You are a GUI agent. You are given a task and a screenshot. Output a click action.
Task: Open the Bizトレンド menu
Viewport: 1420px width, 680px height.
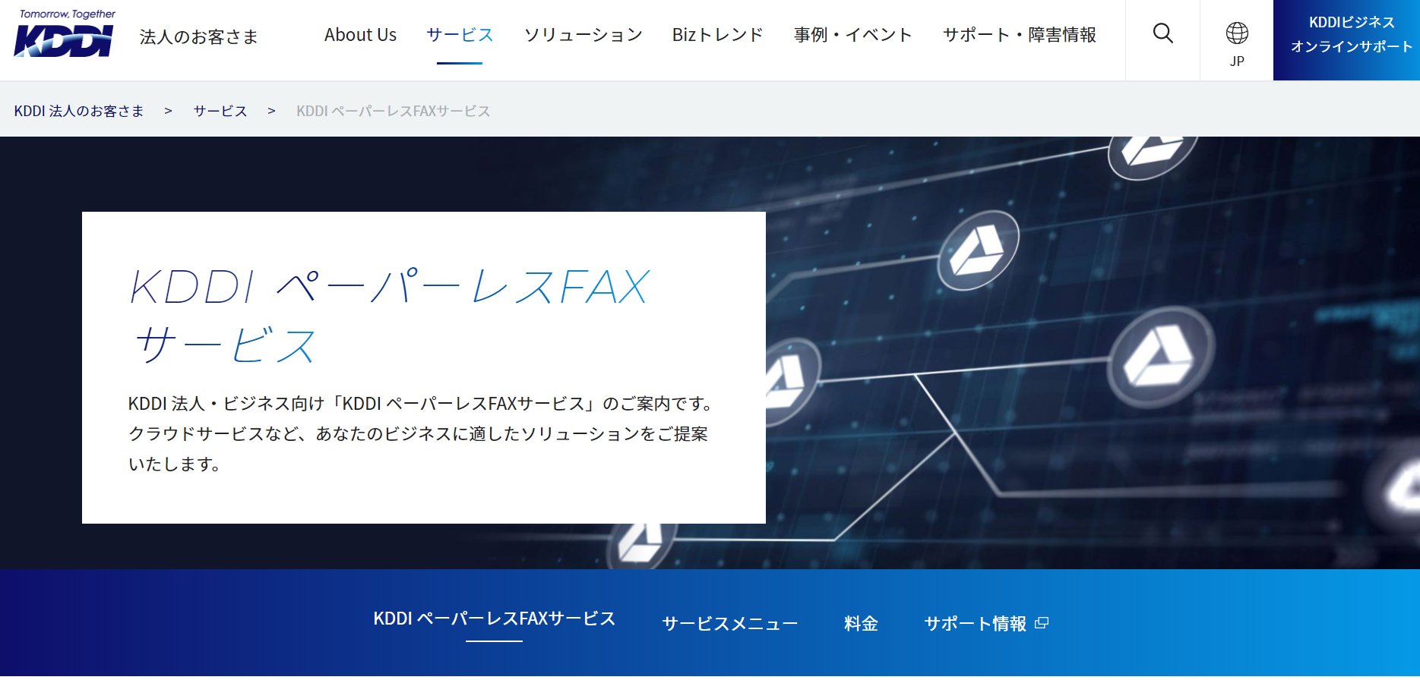(718, 35)
